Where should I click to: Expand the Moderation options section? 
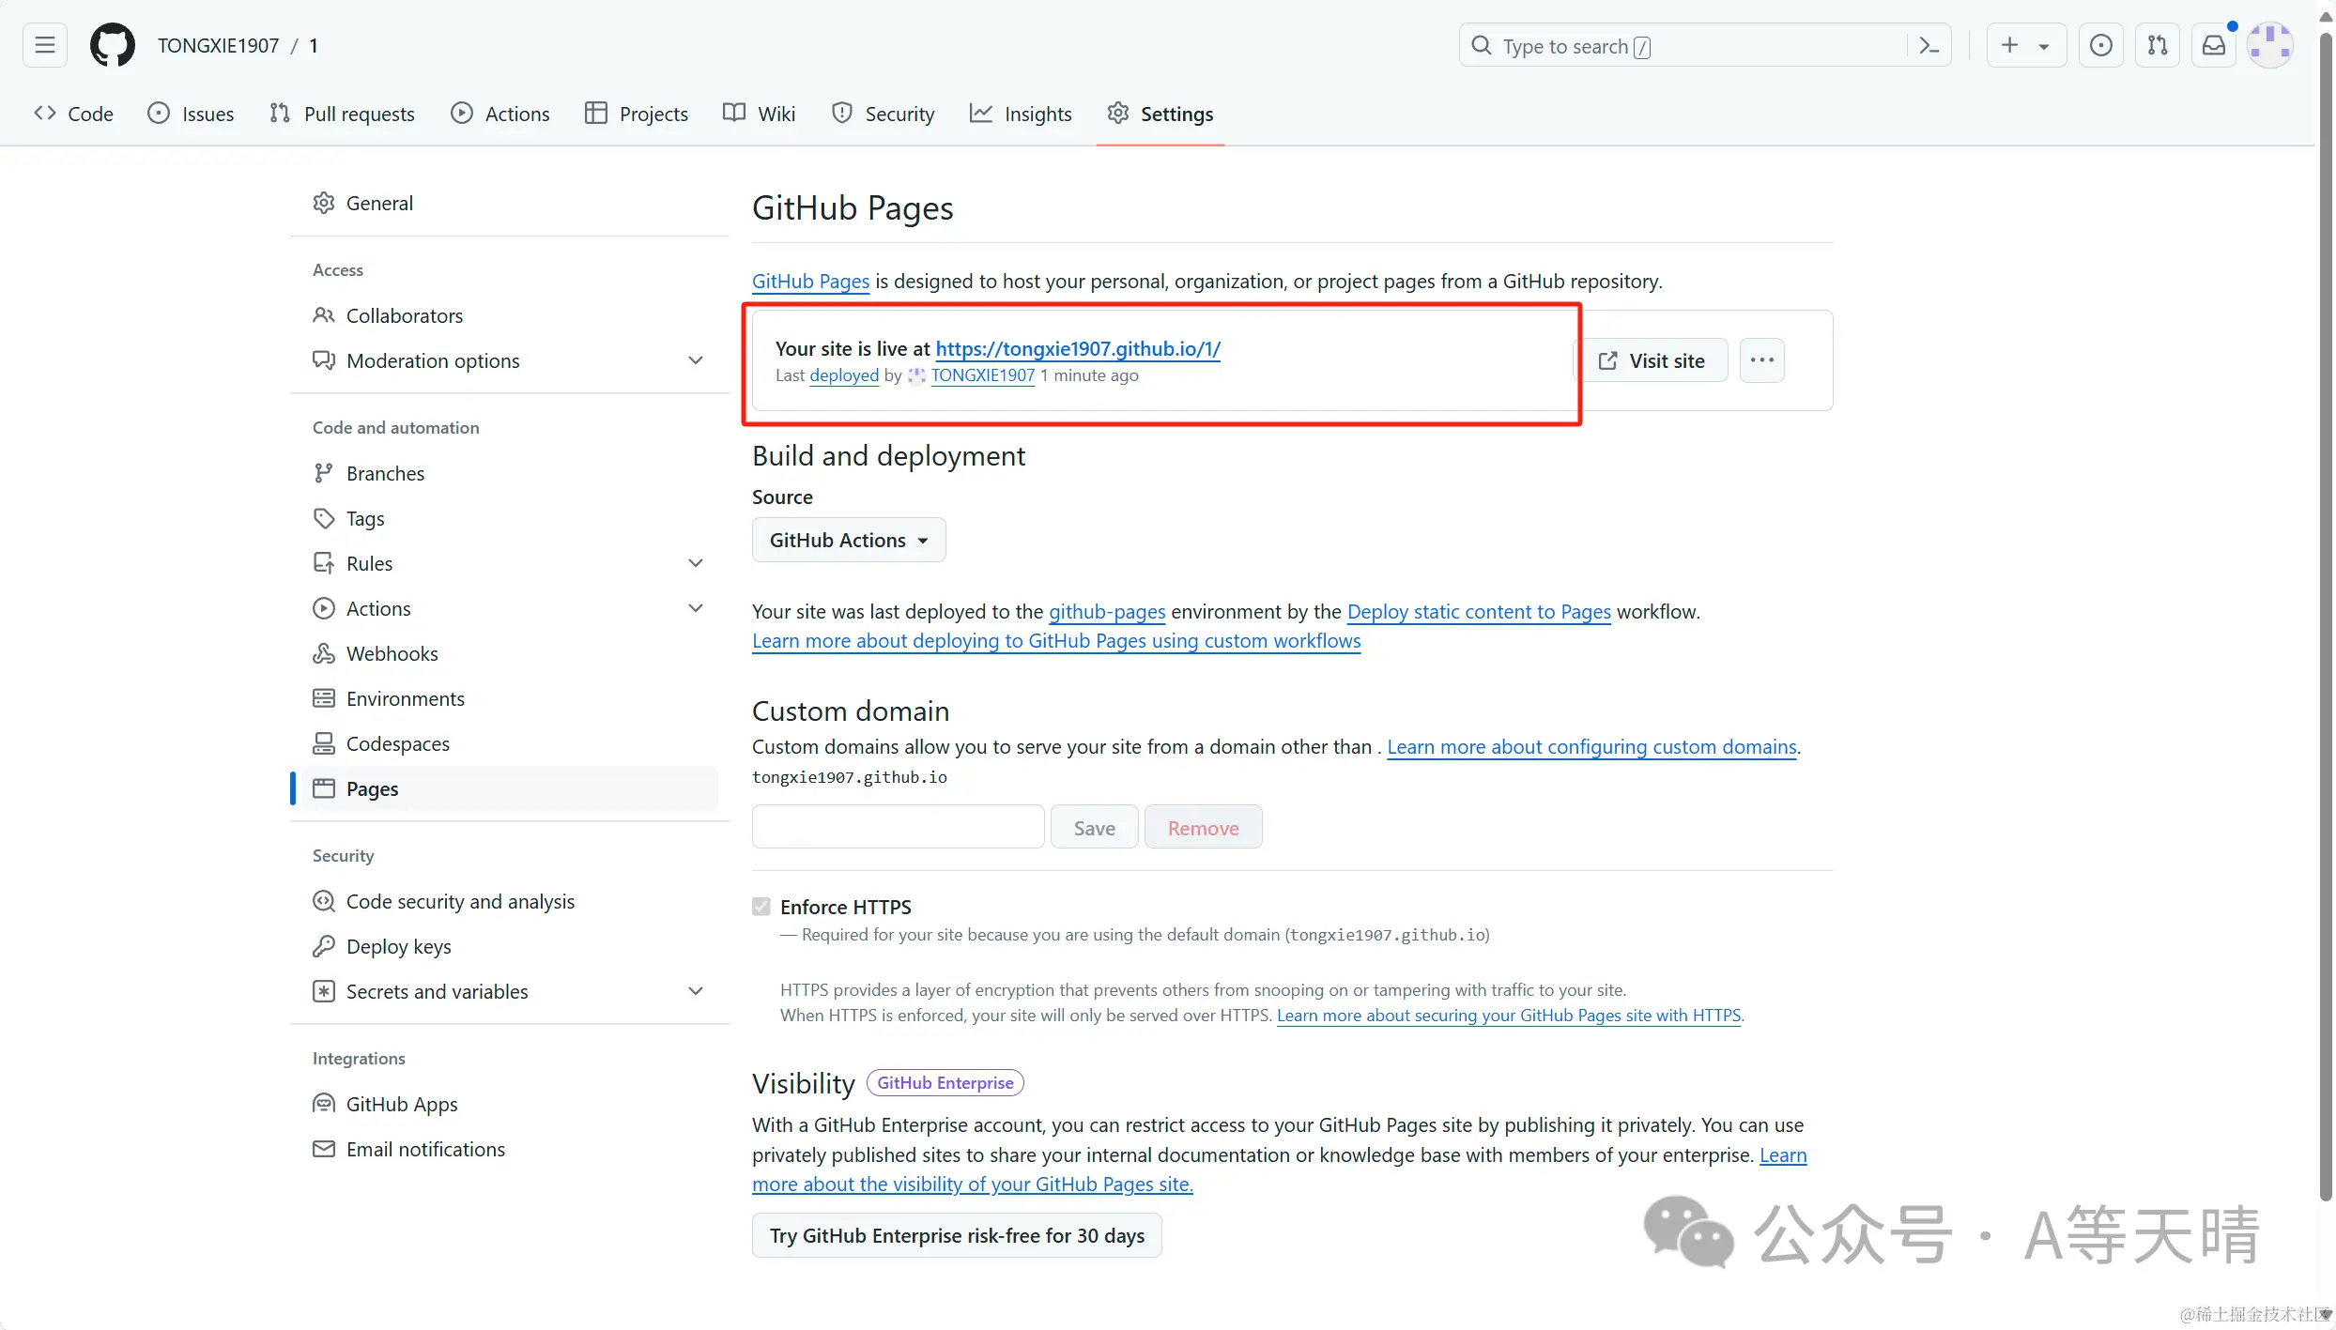(x=696, y=360)
